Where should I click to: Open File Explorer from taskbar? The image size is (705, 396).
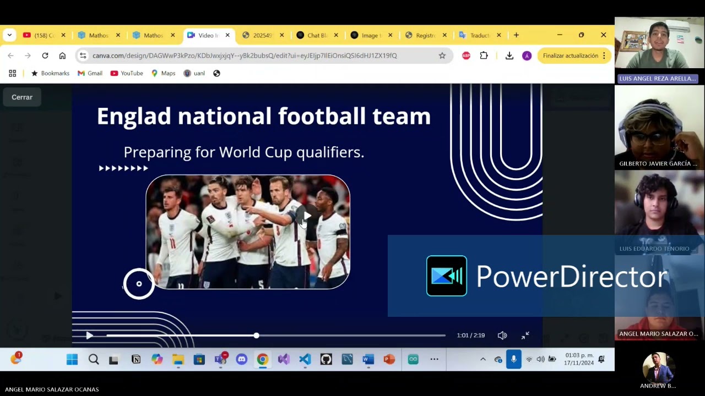coord(178,360)
